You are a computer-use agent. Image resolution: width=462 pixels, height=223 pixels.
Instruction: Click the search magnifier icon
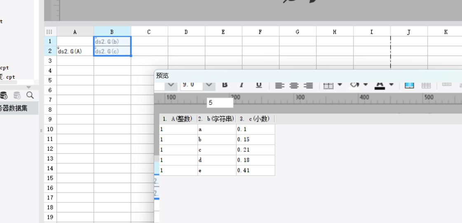(30, 95)
